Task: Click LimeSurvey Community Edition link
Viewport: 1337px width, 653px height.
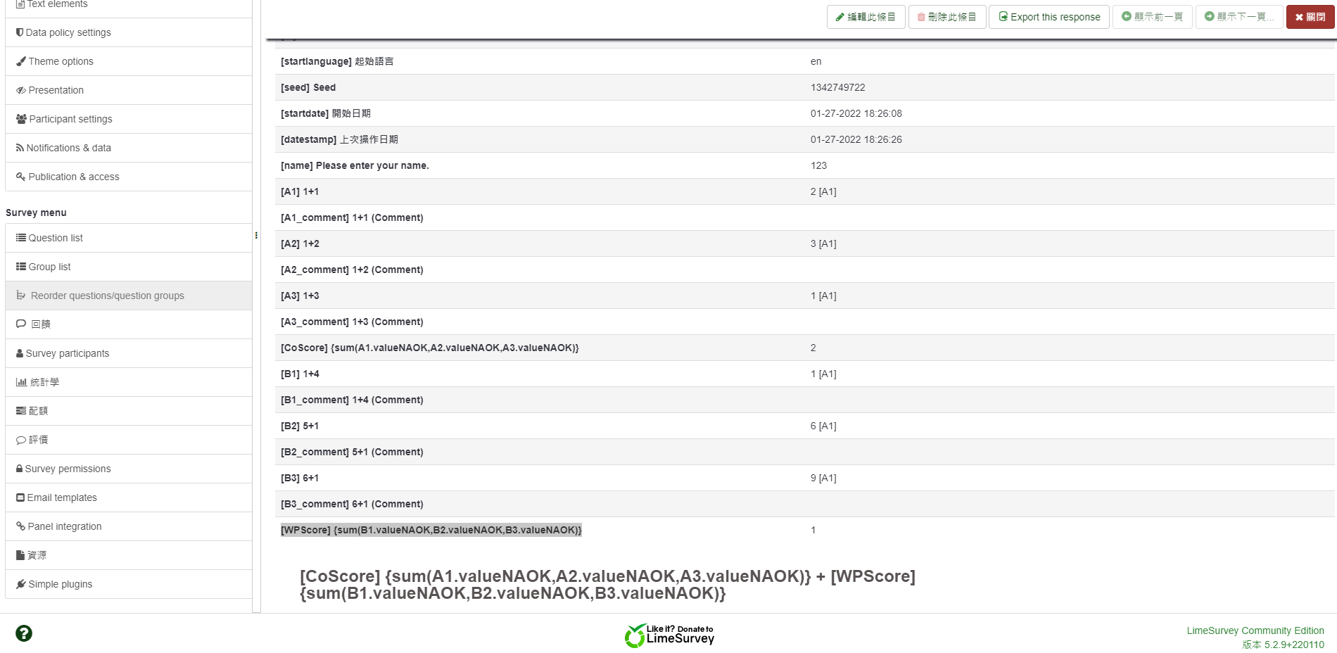Action: coord(1255,630)
